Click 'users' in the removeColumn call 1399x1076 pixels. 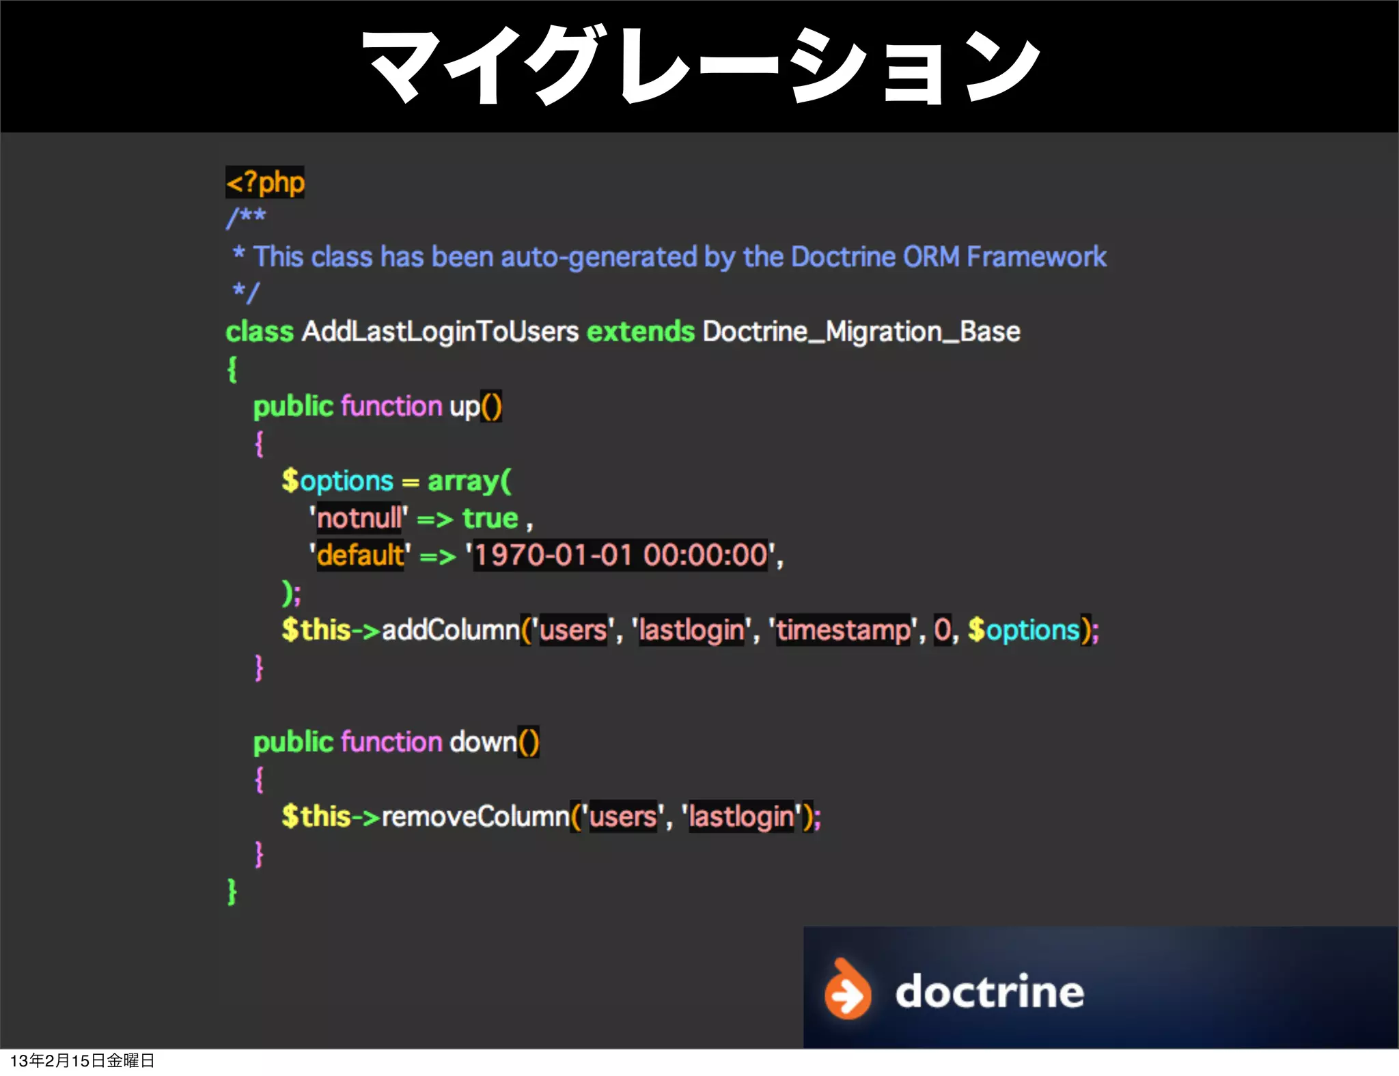point(622,817)
